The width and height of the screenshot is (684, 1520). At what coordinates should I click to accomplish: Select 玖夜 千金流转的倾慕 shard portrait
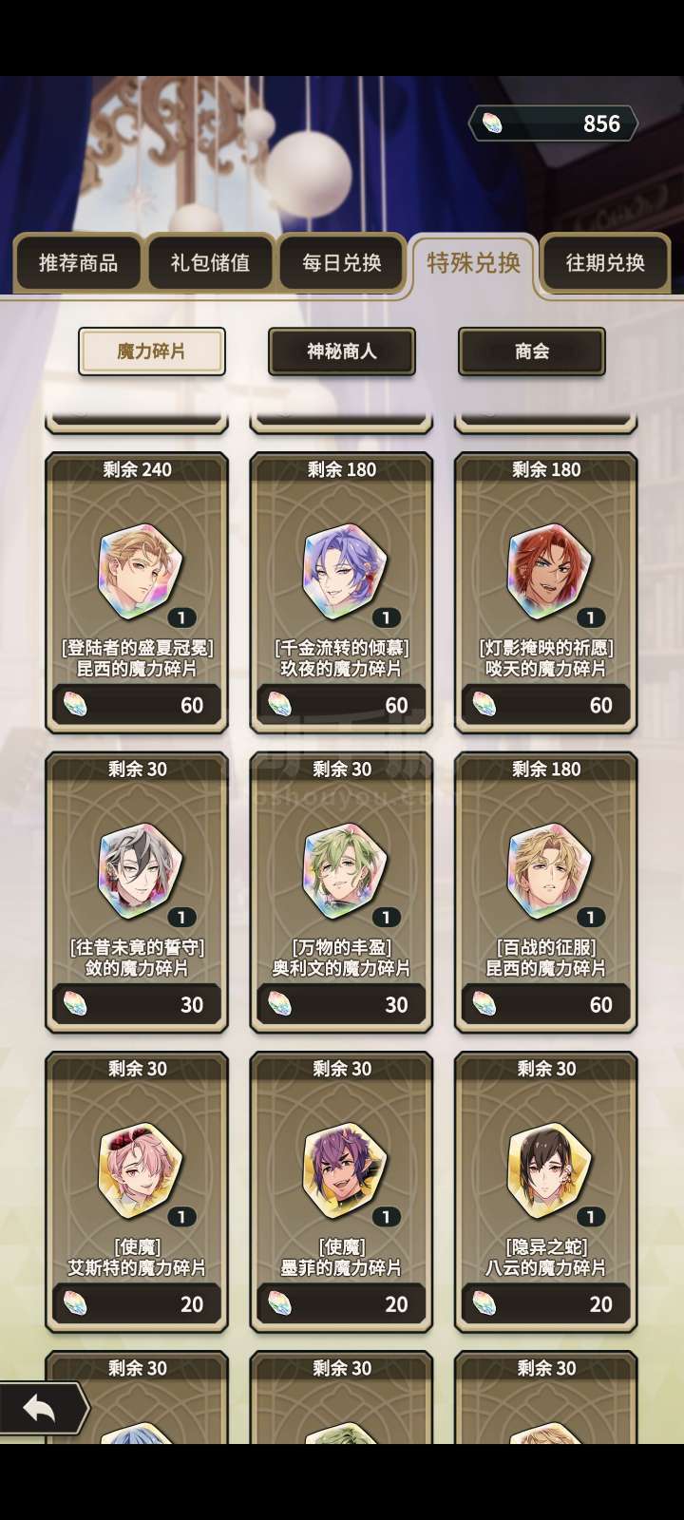tap(344, 571)
